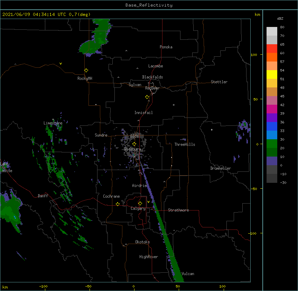
Task: Select the RedDeer city label
Action: [x=152, y=88]
